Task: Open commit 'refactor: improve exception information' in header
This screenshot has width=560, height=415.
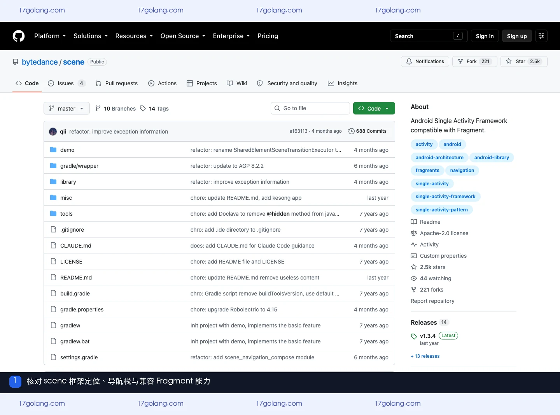Action: [119, 132]
